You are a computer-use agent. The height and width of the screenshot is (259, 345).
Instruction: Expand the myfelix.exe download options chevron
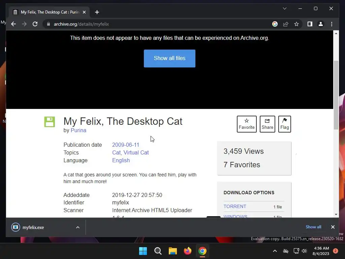tap(78, 227)
